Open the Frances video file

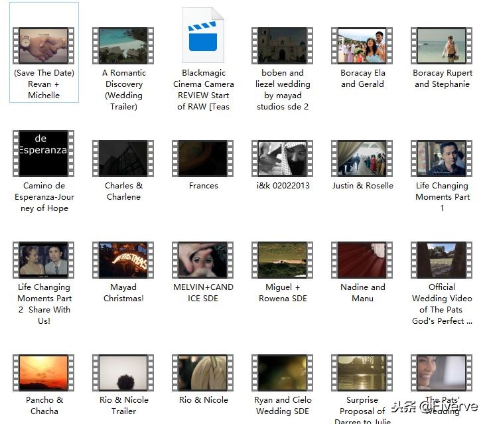203,159
